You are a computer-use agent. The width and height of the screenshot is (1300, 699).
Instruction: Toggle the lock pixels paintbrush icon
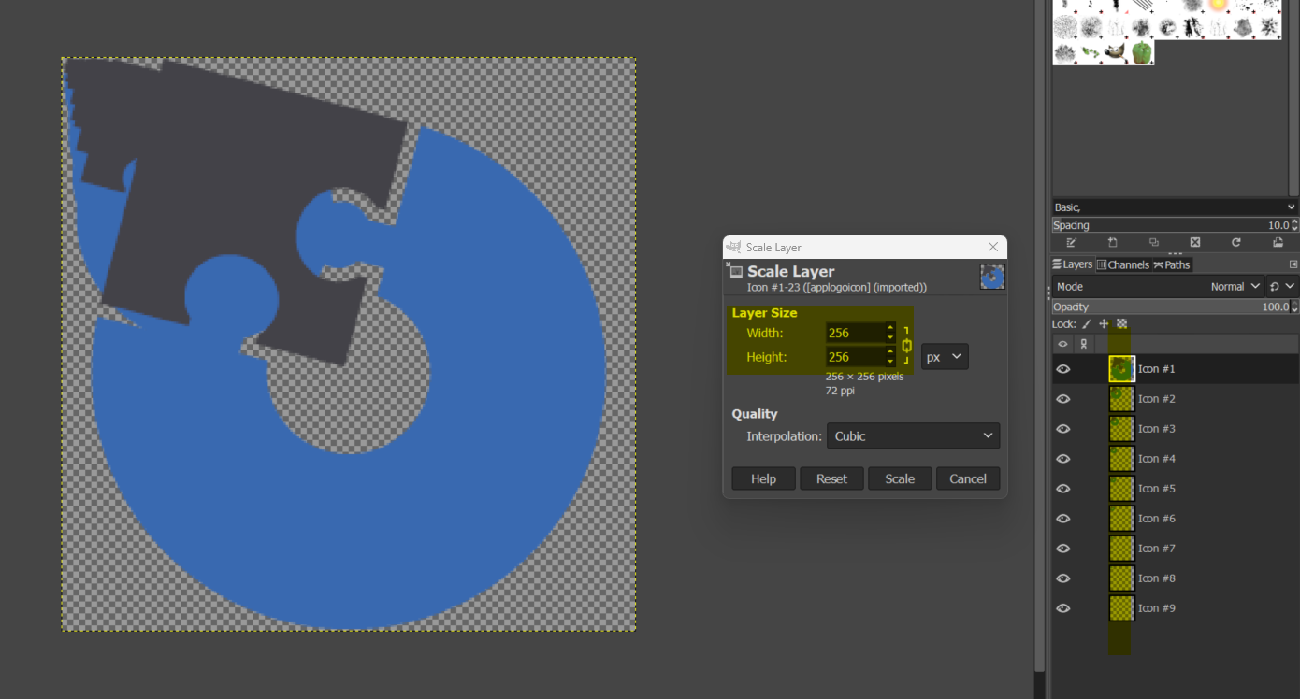click(x=1086, y=324)
